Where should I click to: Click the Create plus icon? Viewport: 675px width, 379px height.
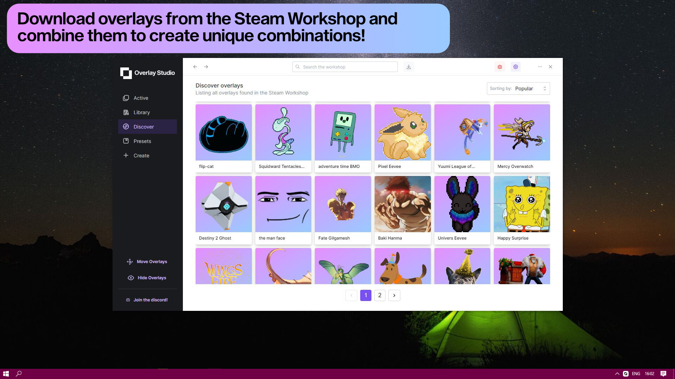click(x=126, y=155)
